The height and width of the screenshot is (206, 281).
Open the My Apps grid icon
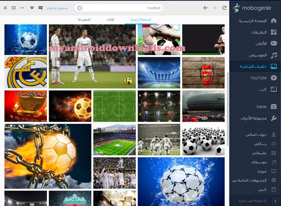[x=274, y=153]
